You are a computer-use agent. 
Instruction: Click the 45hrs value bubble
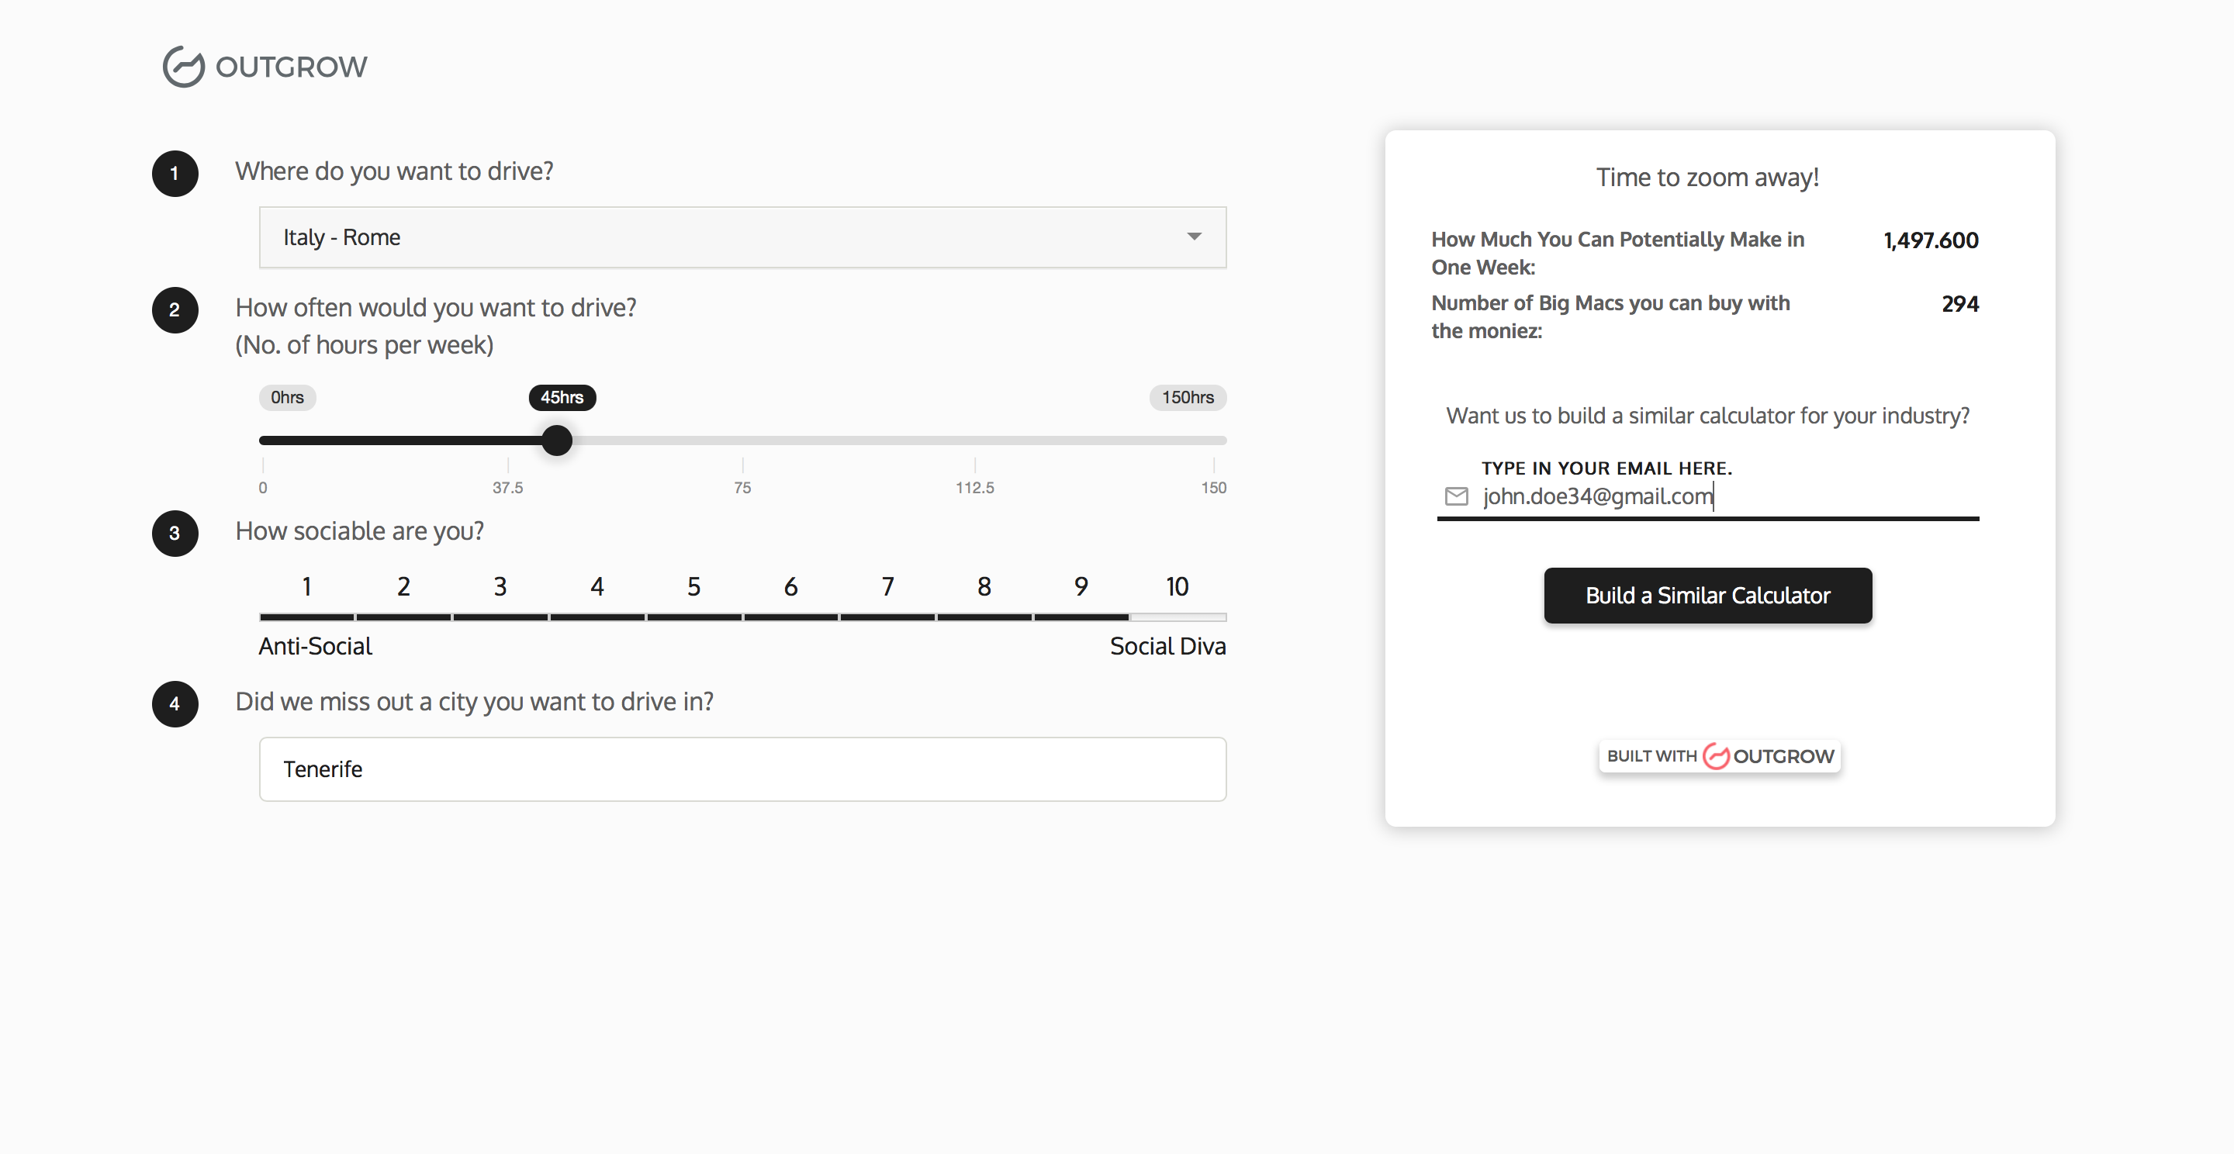coord(560,397)
